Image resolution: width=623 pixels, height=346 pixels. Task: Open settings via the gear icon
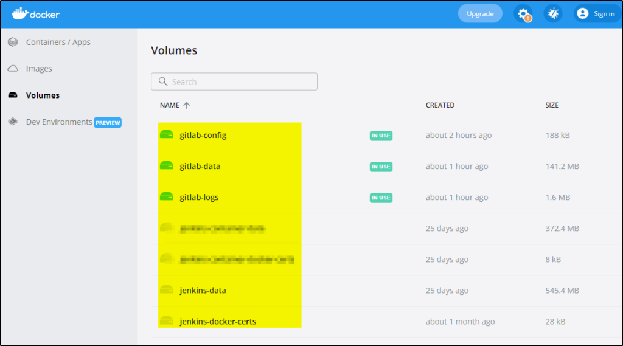pos(523,13)
